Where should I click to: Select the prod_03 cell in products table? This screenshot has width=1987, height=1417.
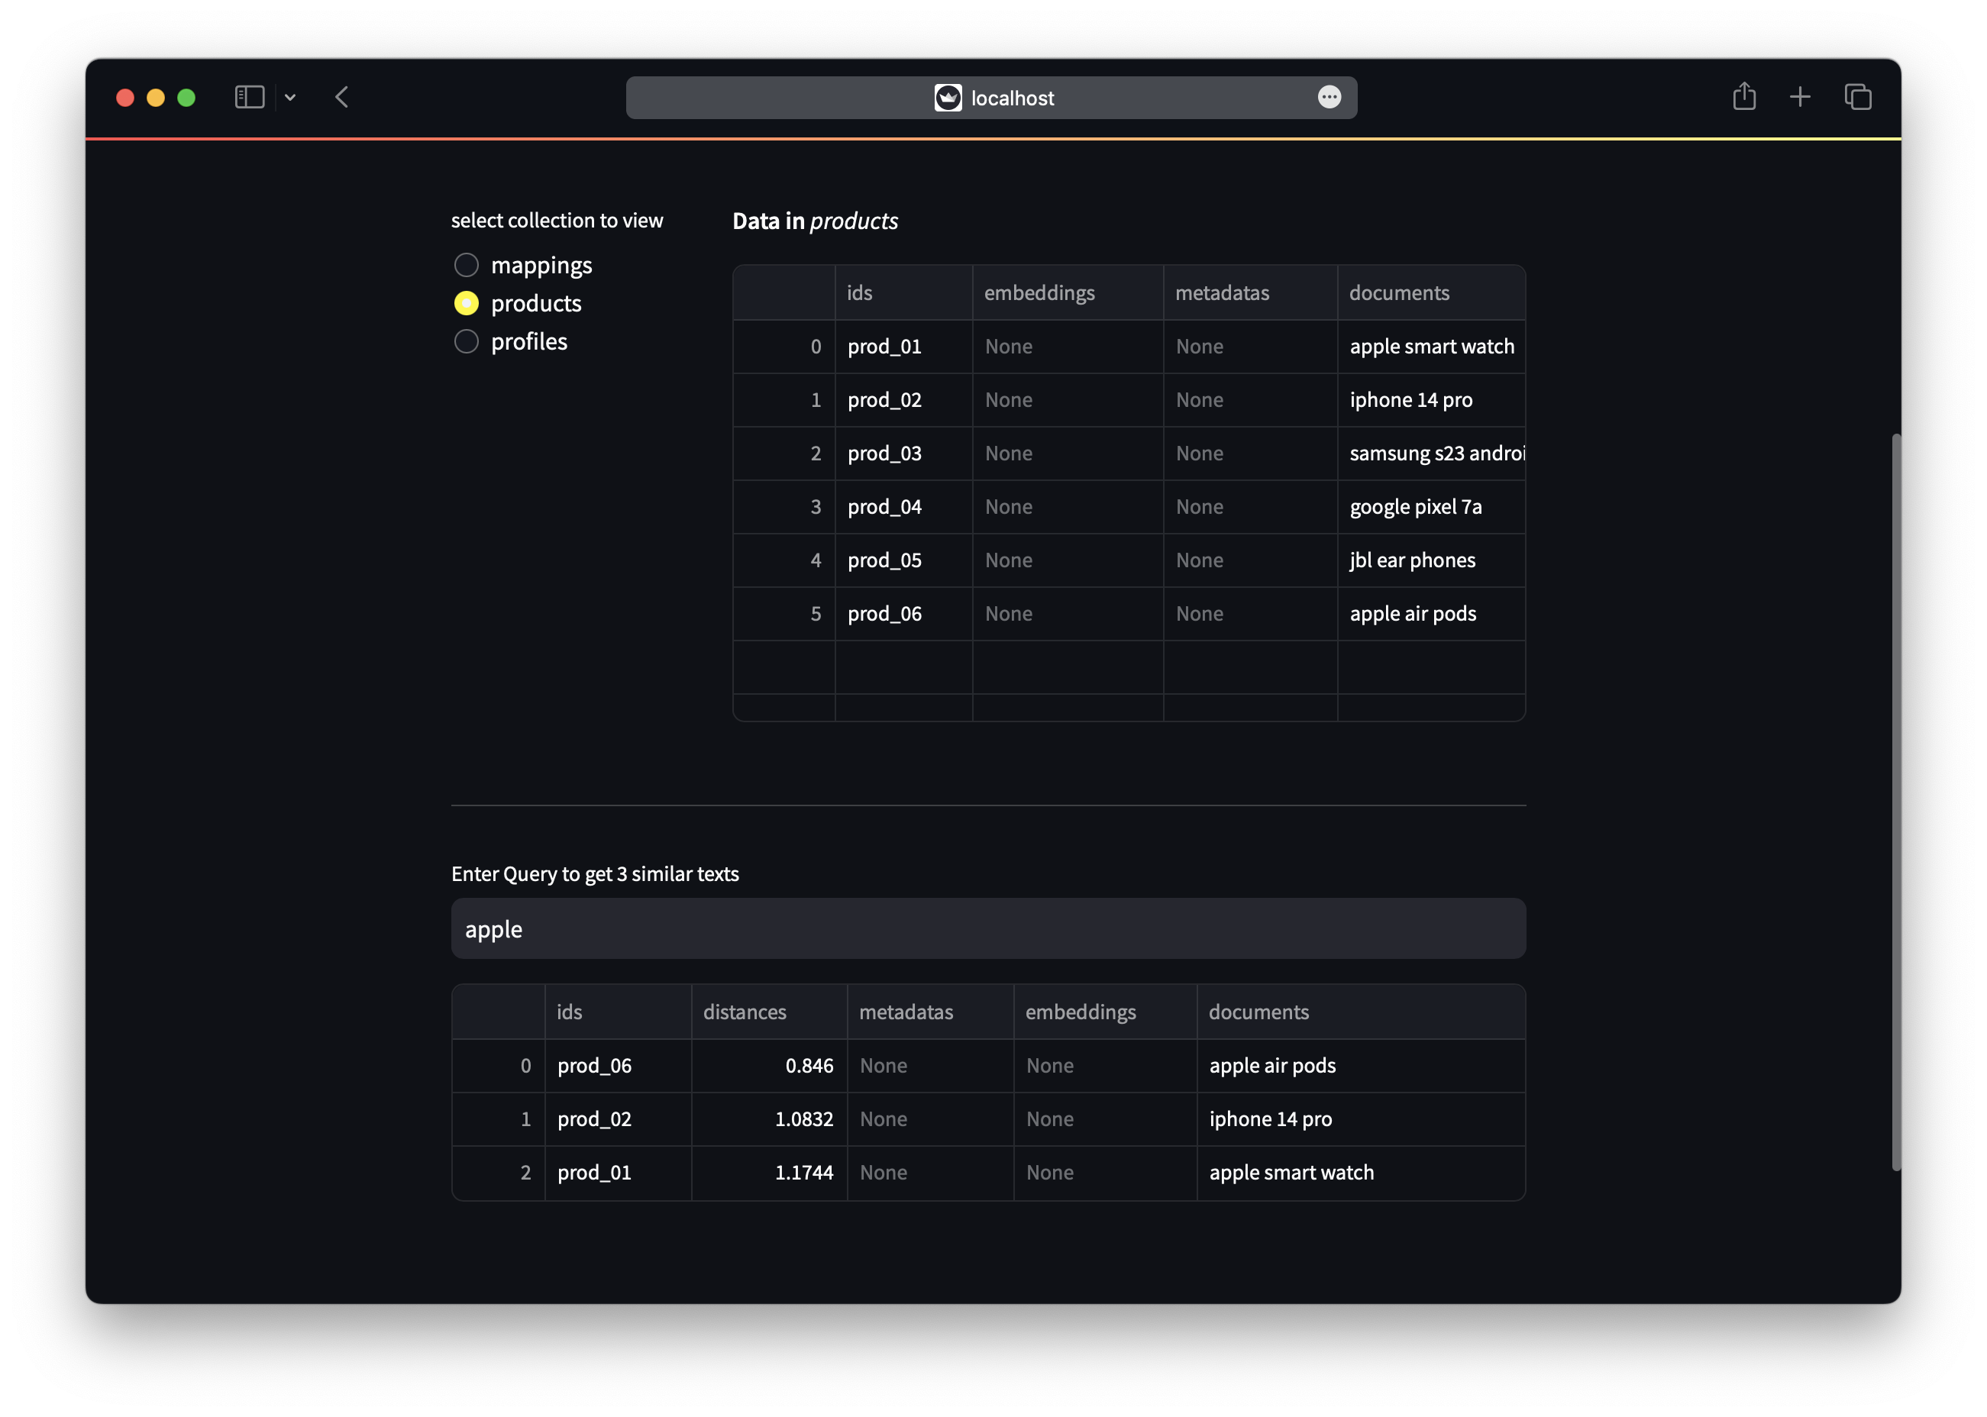[903, 454]
